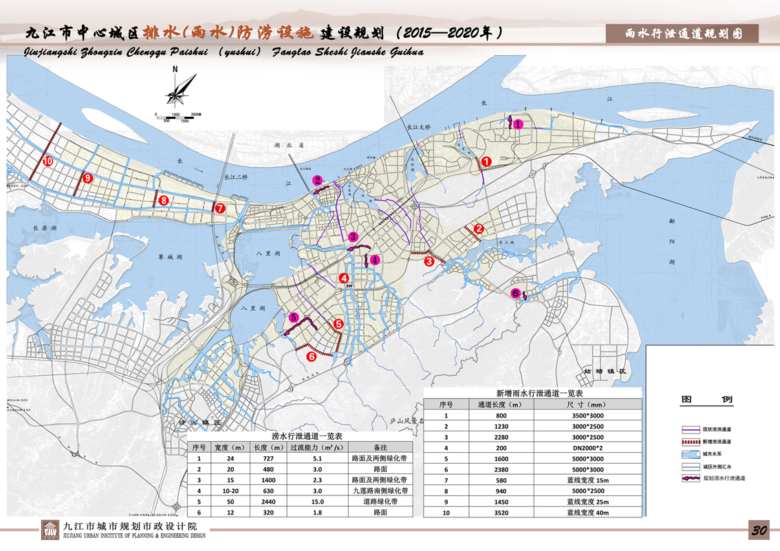Click page number 30 badge
The width and height of the screenshot is (780, 551).
pyautogui.click(x=759, y=530)
